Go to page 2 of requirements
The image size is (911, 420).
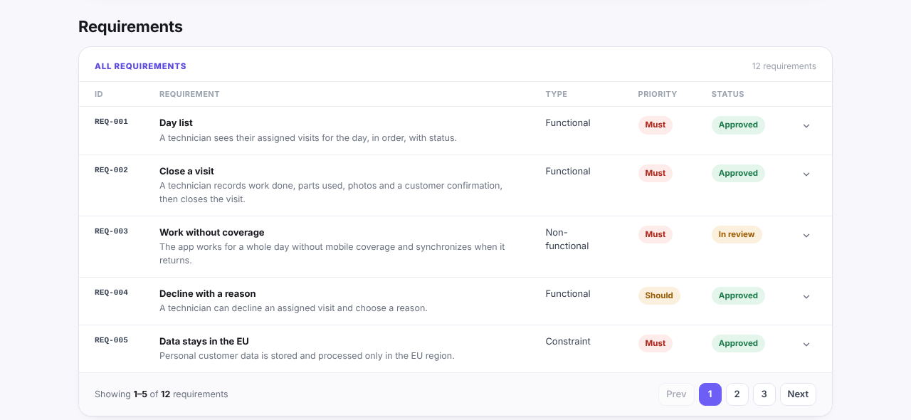coord(737,394)
